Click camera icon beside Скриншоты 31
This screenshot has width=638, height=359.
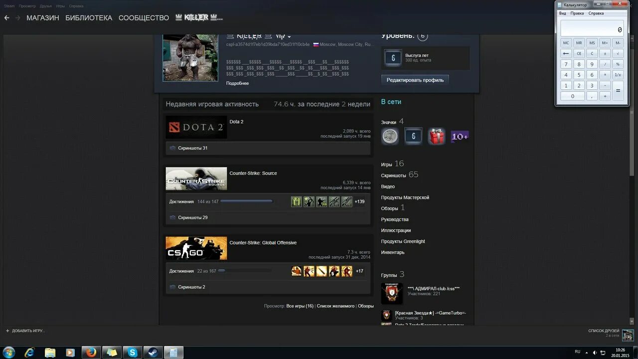[172, 148]
